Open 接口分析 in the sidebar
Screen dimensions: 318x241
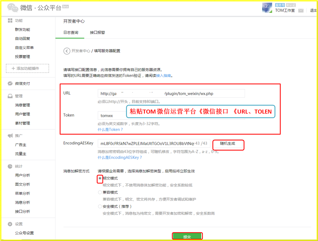(22, 212)
